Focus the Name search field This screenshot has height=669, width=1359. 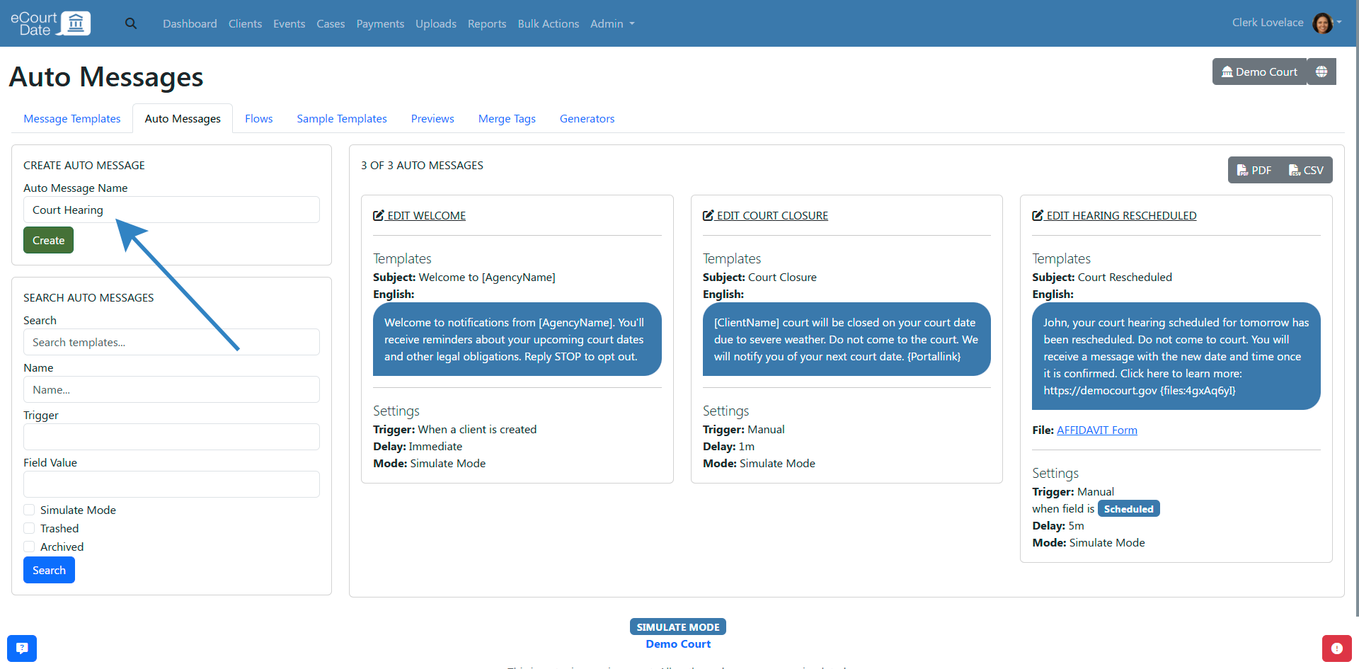pyautogui.click(x=171, y=389)
